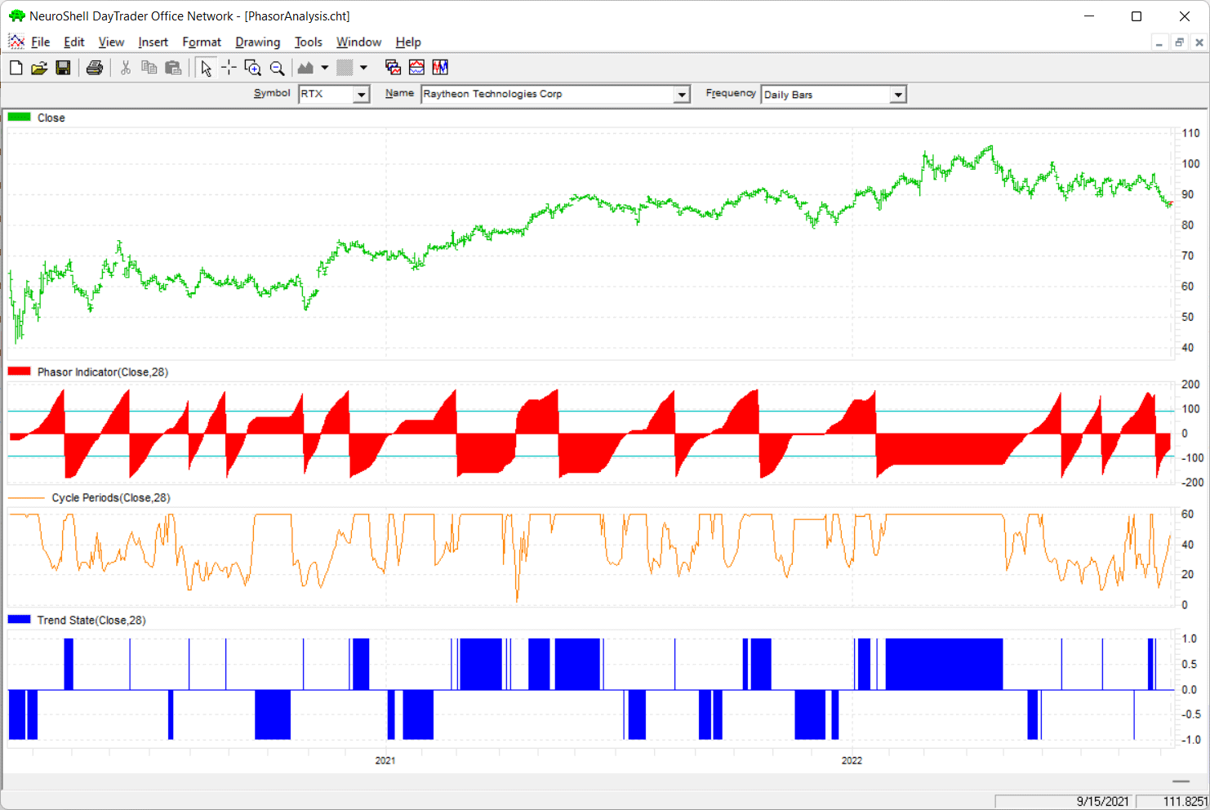Click the 9/15/2021 status bar date
This screenshot has width=1210, height=810.
[x=1103, y=802]
